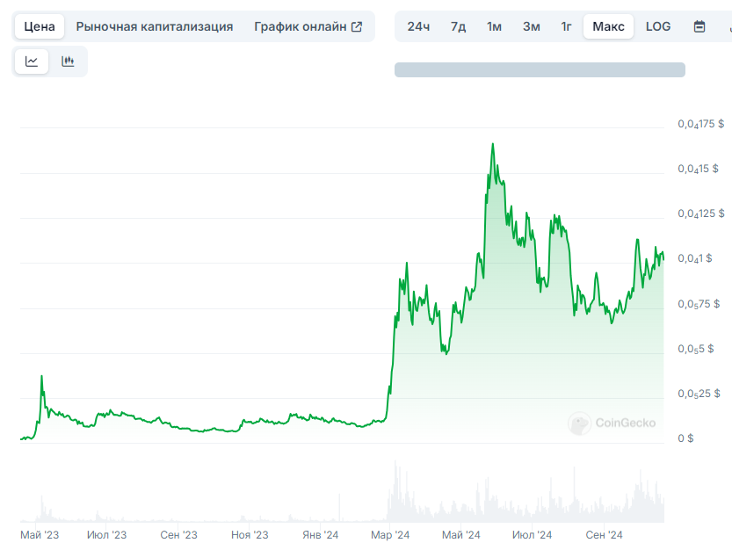732x550 pixels.
Task: Toggle the LOG scale
Action: click(x=658, y=26)
